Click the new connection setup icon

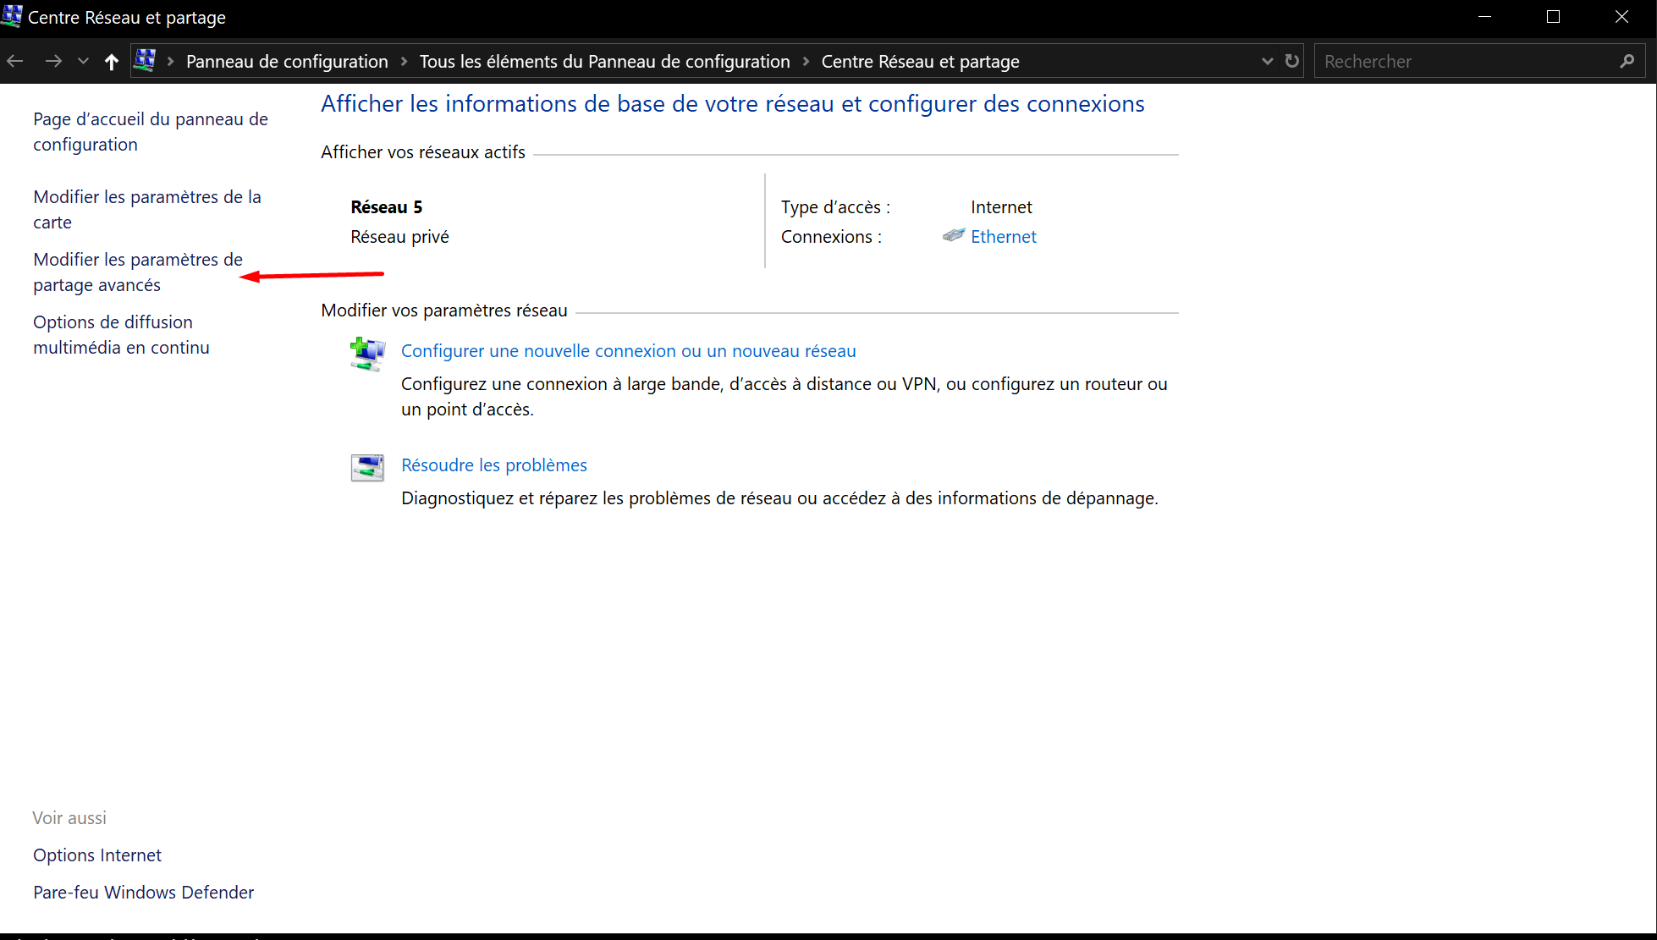[x=367, y=354]
